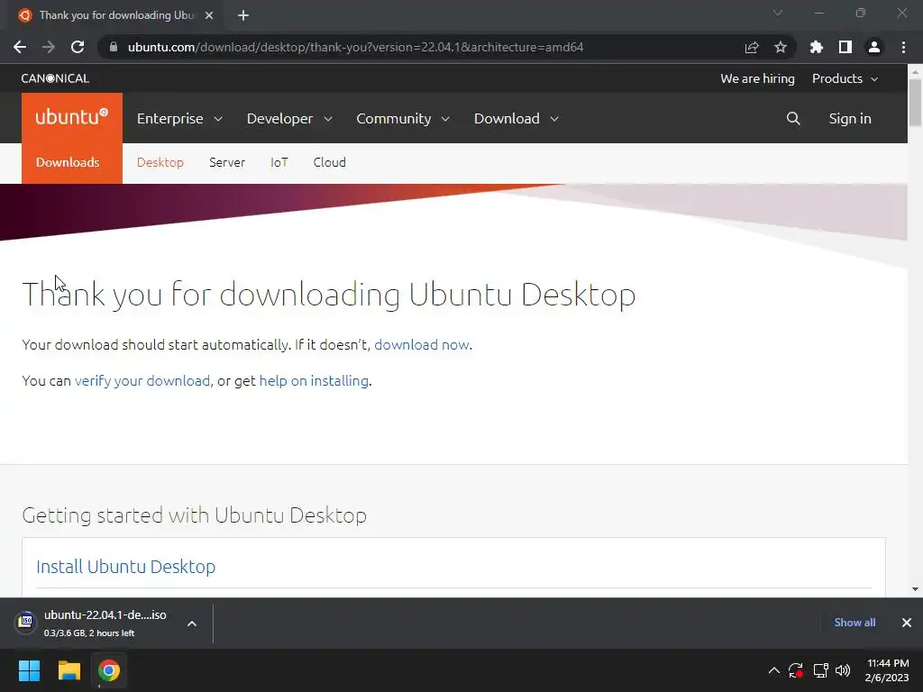Expand the download item options chevron
This screenshot has width=923, height=692.
coord(192,624)
